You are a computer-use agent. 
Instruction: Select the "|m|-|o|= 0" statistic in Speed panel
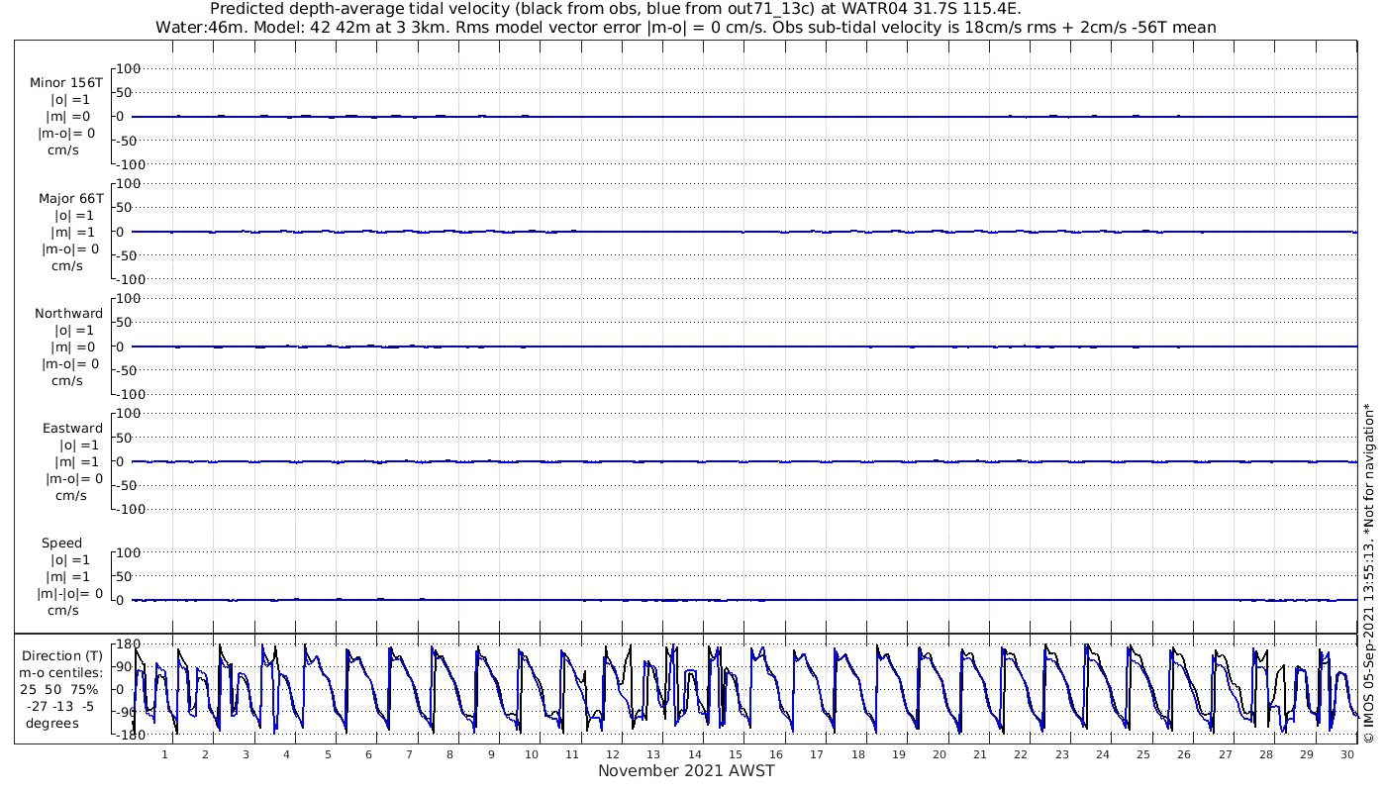click(x=69, y=593)
